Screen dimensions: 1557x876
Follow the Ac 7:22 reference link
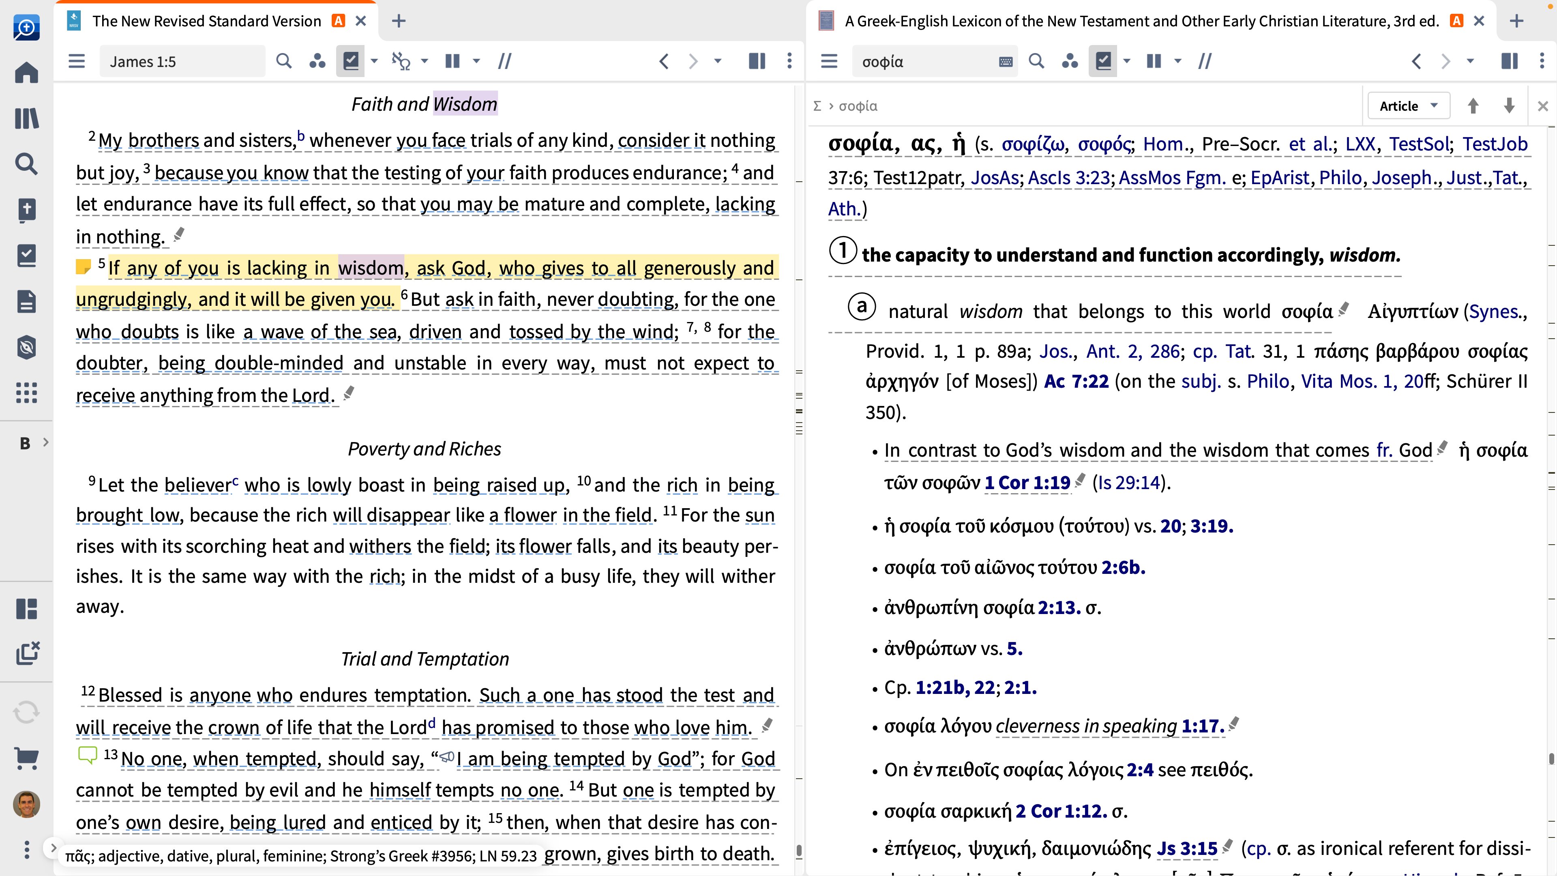point(1076,382)
